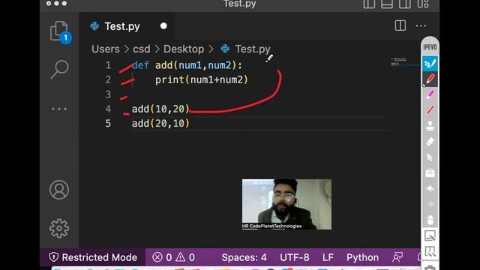The image size is (480, 270).
Task: Select the stamp tool
Action: click(430, 126)
